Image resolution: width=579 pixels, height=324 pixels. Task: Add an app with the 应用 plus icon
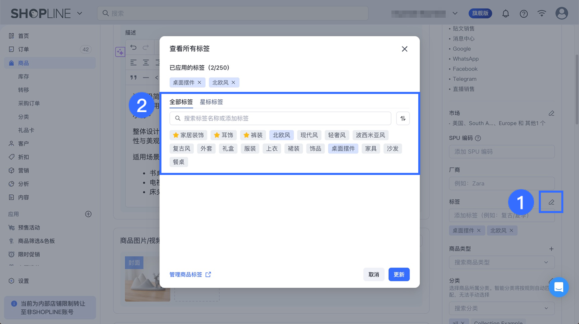tap(88, 214)
